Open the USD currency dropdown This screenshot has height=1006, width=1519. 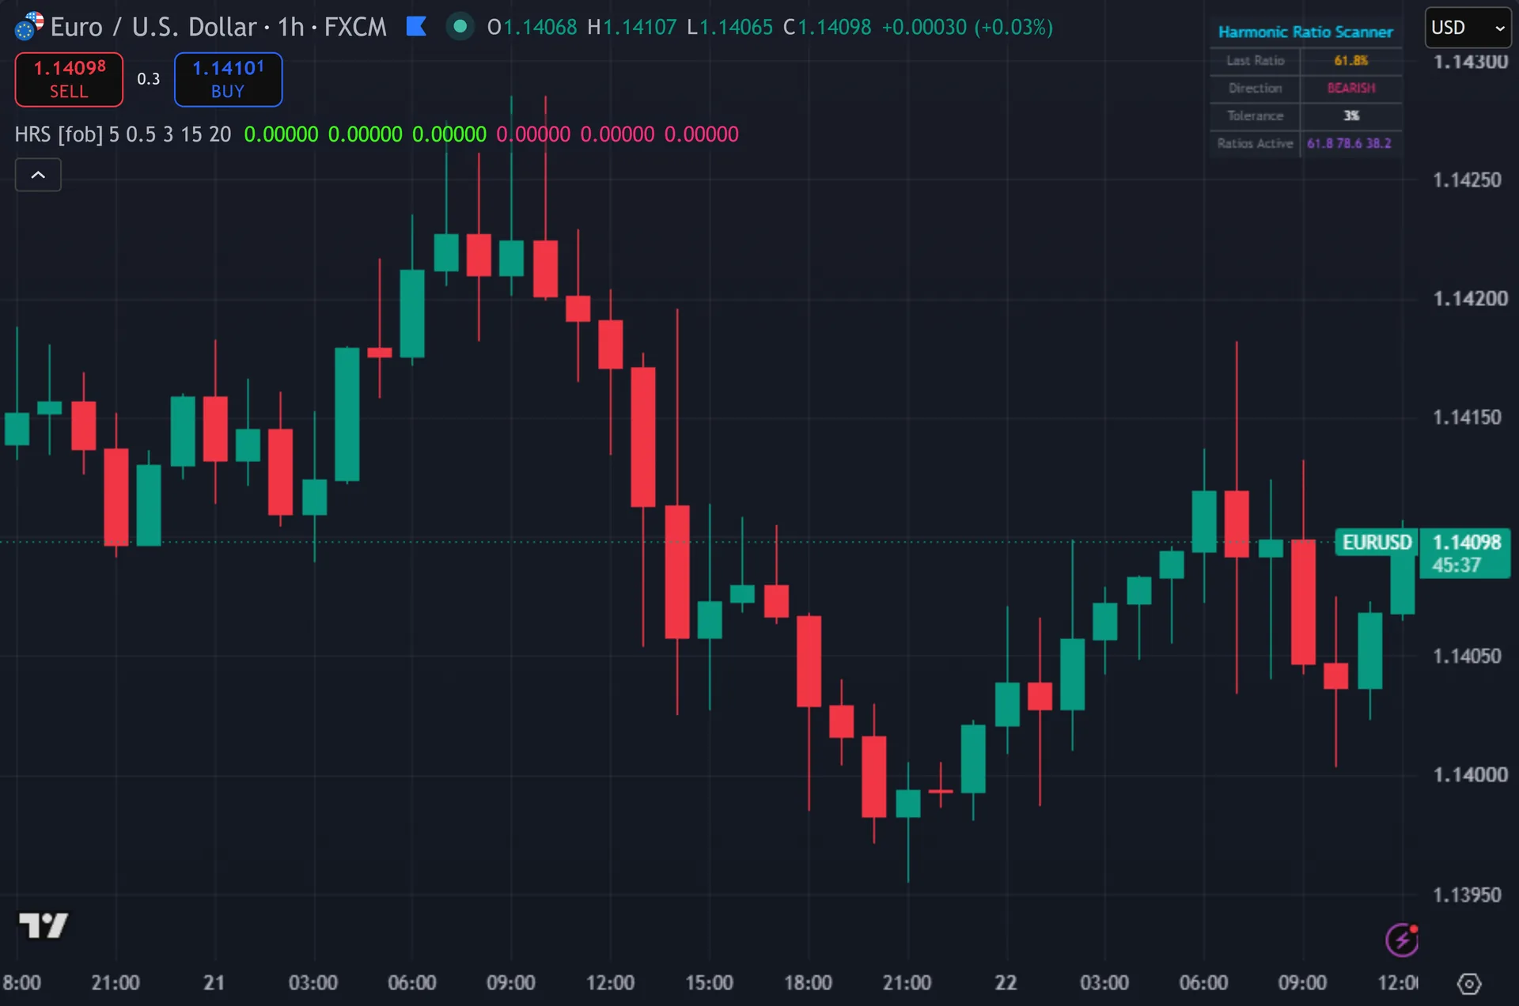(1468, 28)
